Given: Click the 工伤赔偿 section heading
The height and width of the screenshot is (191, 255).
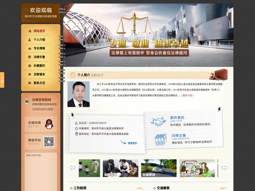Looking at the screenshot, I should coord(80,188).
